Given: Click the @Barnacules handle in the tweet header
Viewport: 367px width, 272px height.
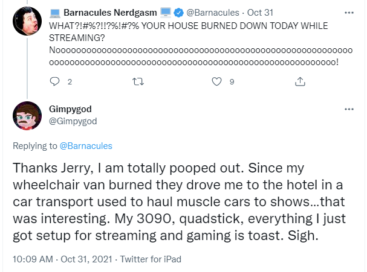Looking at the screenshot, I should [x=212, y=12].
